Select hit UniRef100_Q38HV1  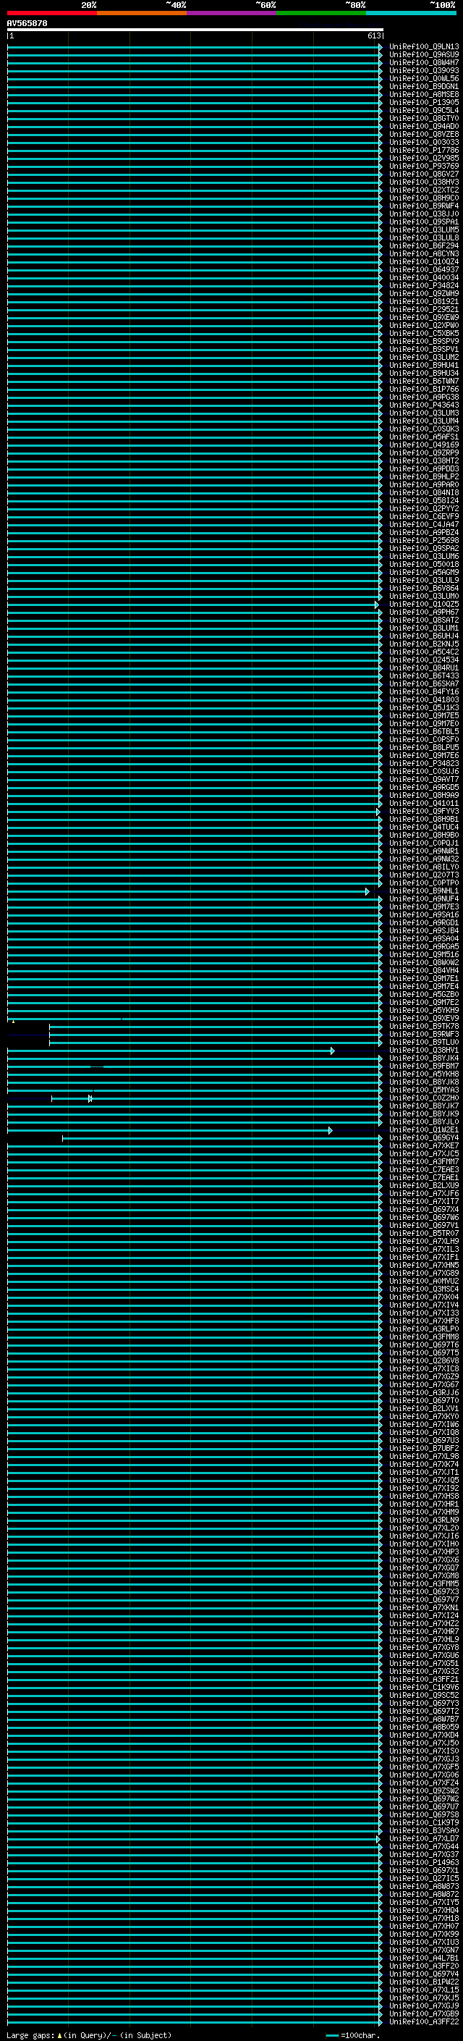(x=424, y=1051)
